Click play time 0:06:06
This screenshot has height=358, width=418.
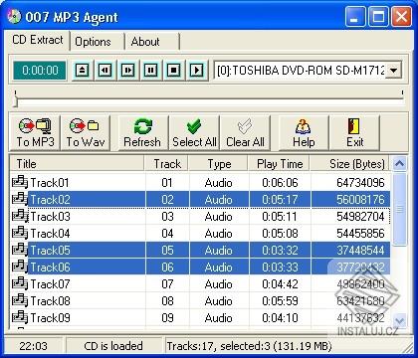(280, 183)
